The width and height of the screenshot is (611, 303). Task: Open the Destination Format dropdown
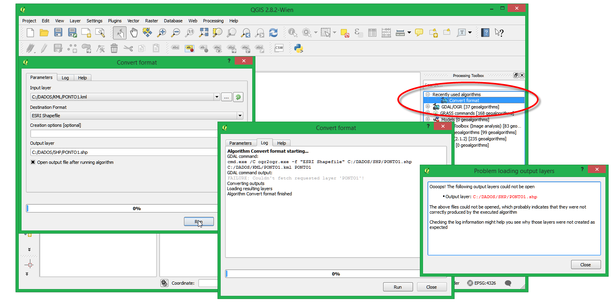pyautogui.click(x=240, y=116)
